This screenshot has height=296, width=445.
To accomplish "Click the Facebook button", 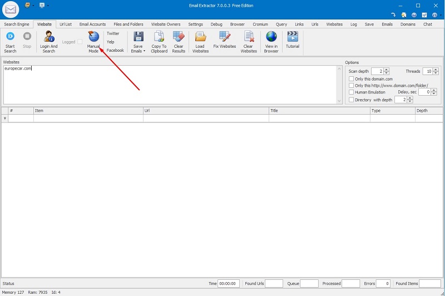I will tap(115, 50).
